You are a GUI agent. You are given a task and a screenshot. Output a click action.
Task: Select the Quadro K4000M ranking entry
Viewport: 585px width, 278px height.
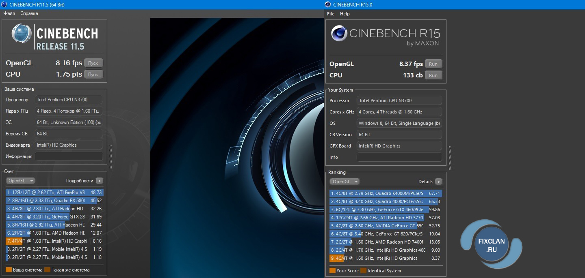coord(385,193)
